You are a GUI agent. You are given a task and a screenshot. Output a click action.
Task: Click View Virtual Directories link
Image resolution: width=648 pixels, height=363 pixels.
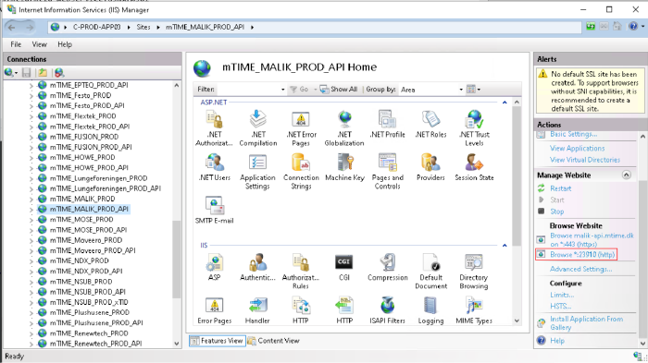tap(585, 160)
